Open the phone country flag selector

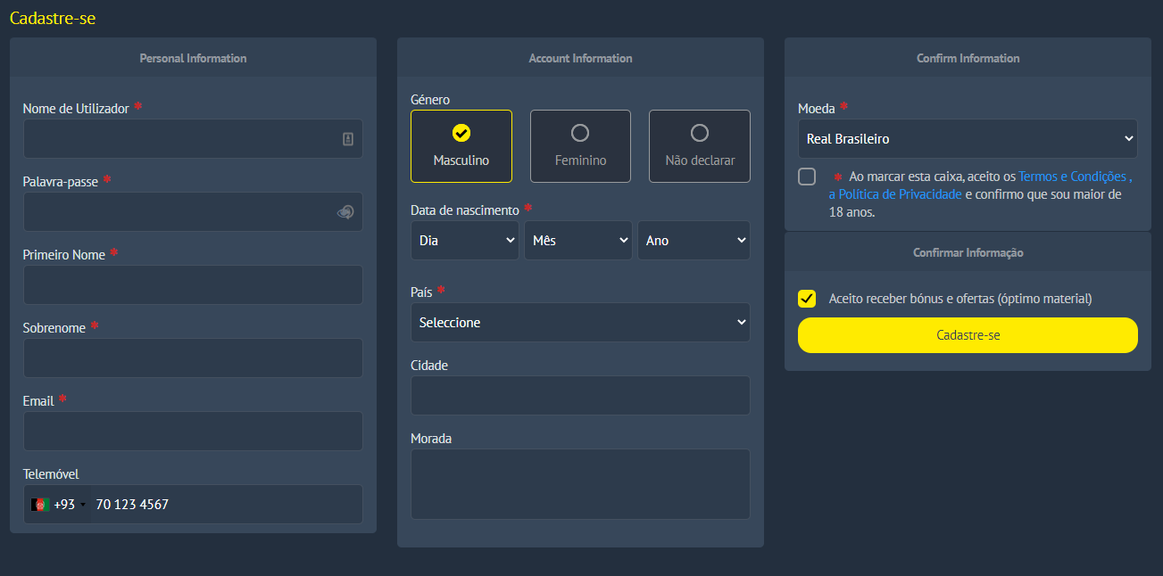click(x=57, y=505)
